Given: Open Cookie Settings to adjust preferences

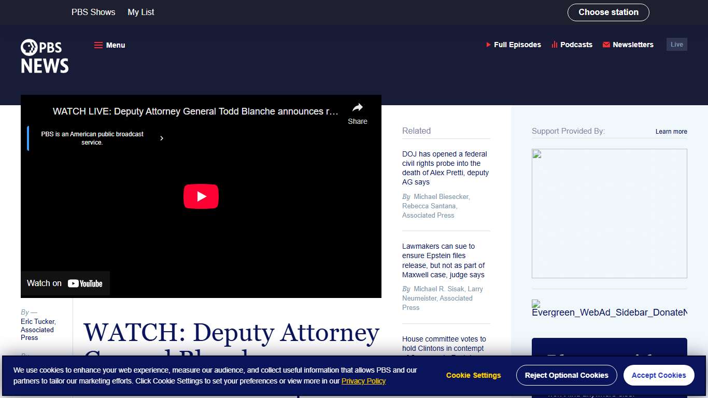Looking at the screenshot, I should pos(473,375).
